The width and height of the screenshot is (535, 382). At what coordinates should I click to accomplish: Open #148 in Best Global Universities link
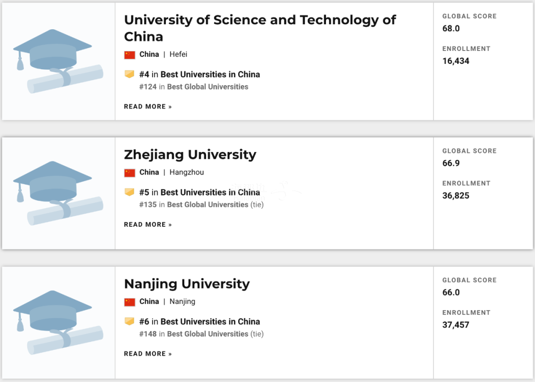194,334
